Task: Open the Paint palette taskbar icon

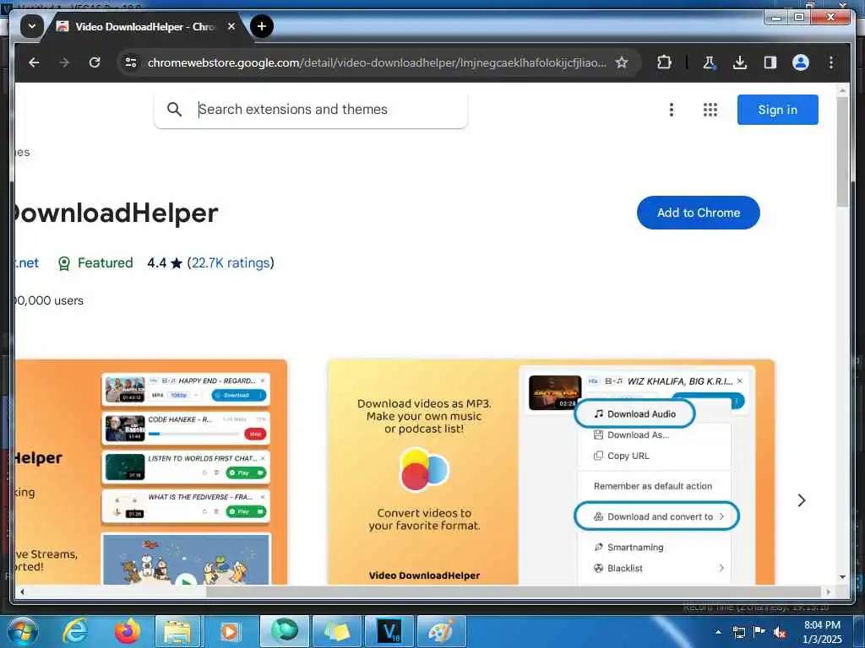Action: [441, 631]
